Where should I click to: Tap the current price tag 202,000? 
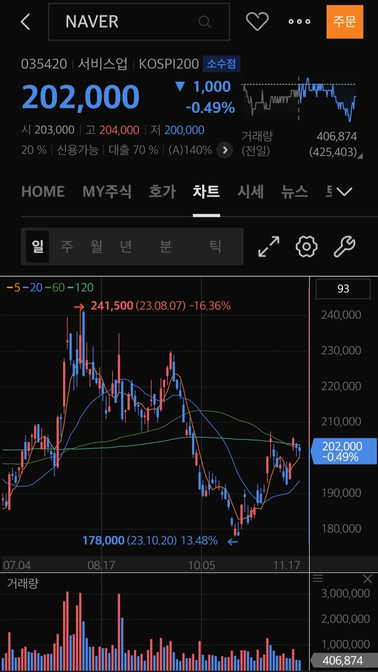coord(344,451)
